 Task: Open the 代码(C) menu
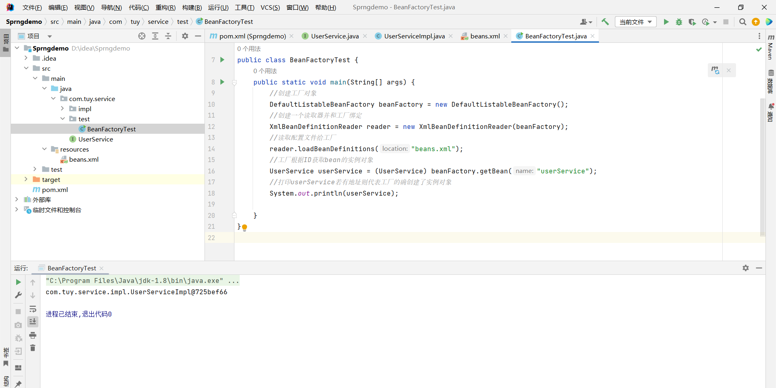pyautogui.click(x=139, y=7)
